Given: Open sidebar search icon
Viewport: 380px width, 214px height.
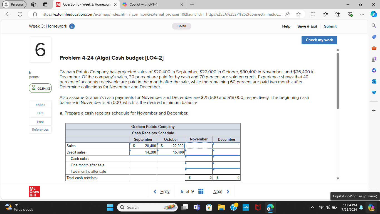Looking at the screenshot, I should [373, 26].
